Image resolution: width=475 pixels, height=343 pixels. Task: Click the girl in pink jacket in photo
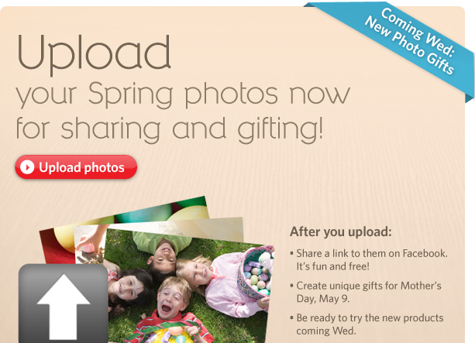pyautogui.click(x=224, y=285)
